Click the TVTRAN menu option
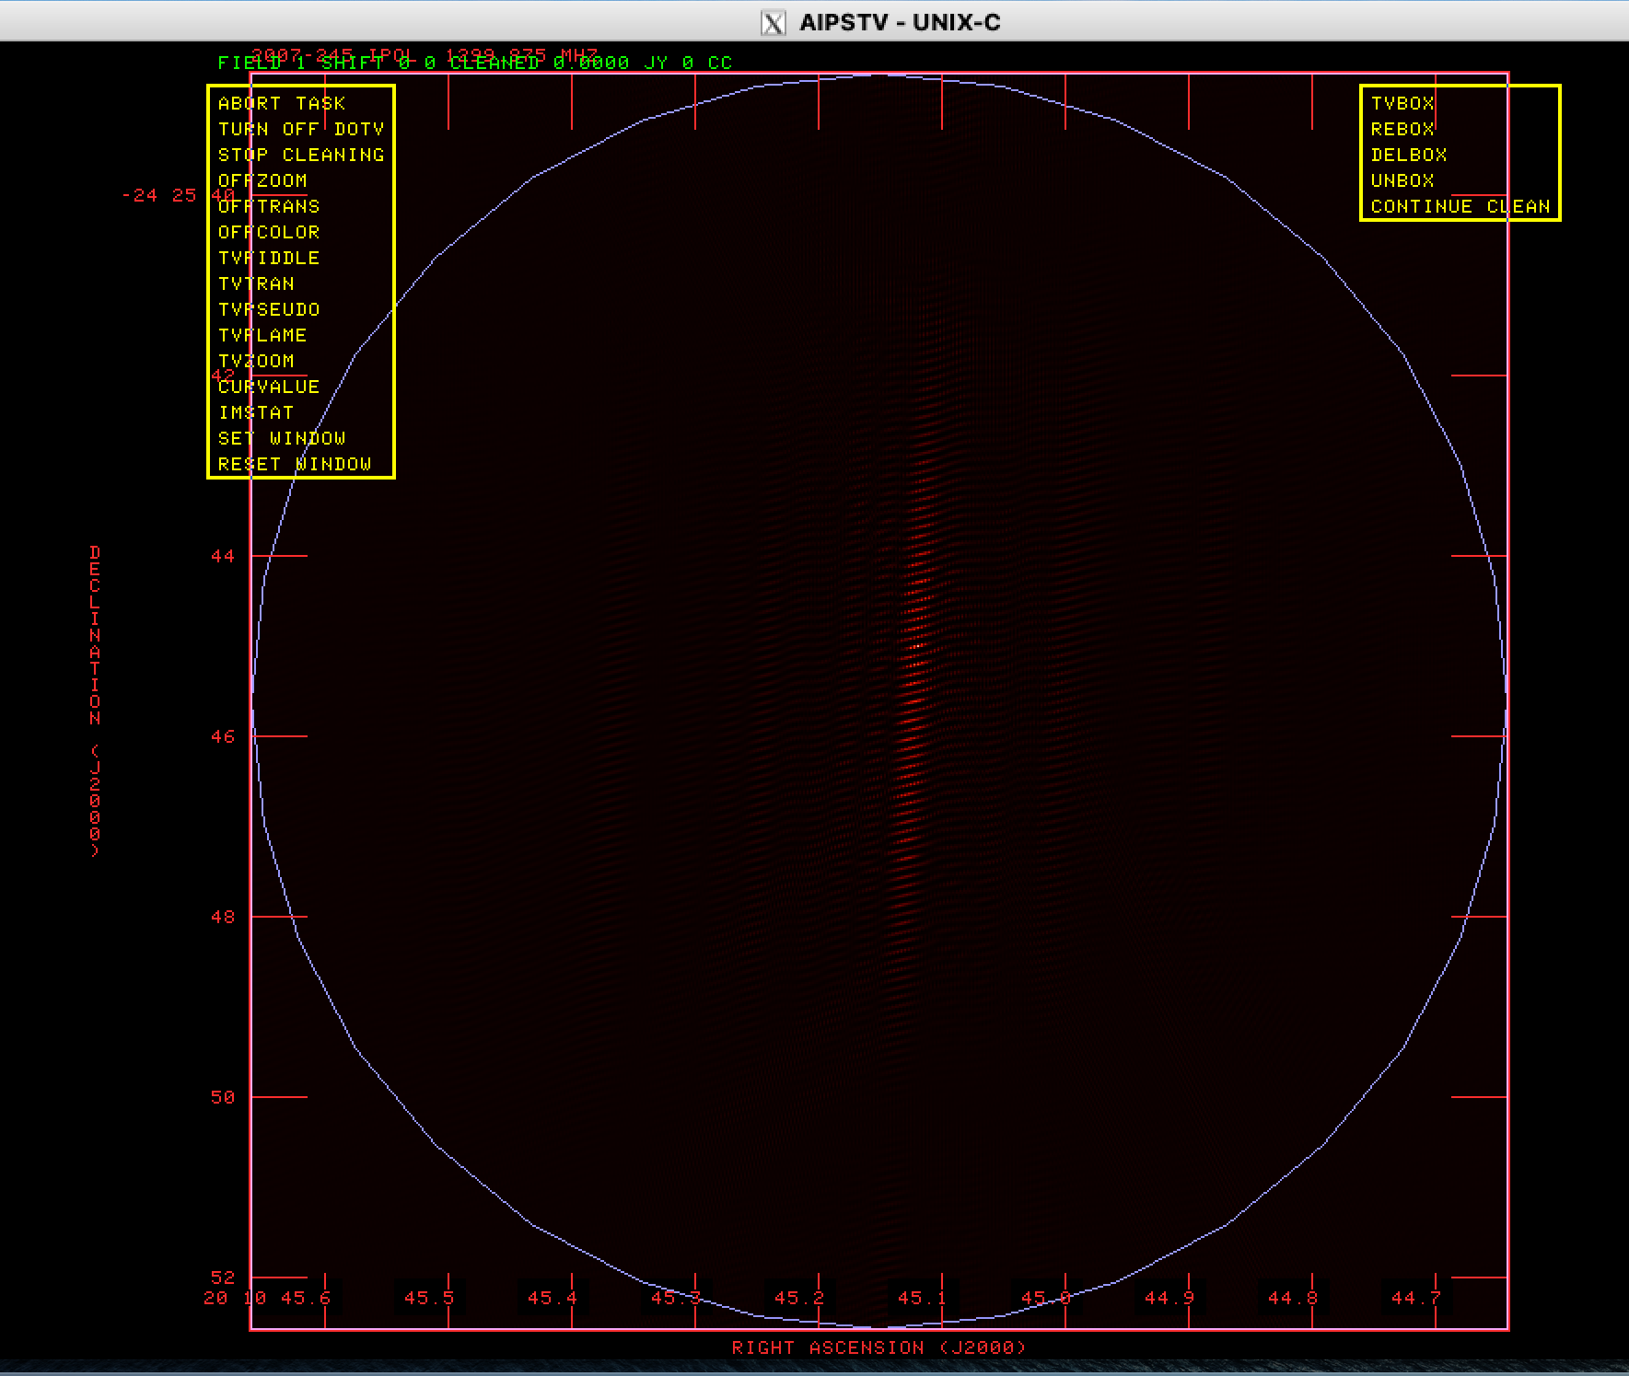Viewport: 1629px width, 1376px height. 256,284
